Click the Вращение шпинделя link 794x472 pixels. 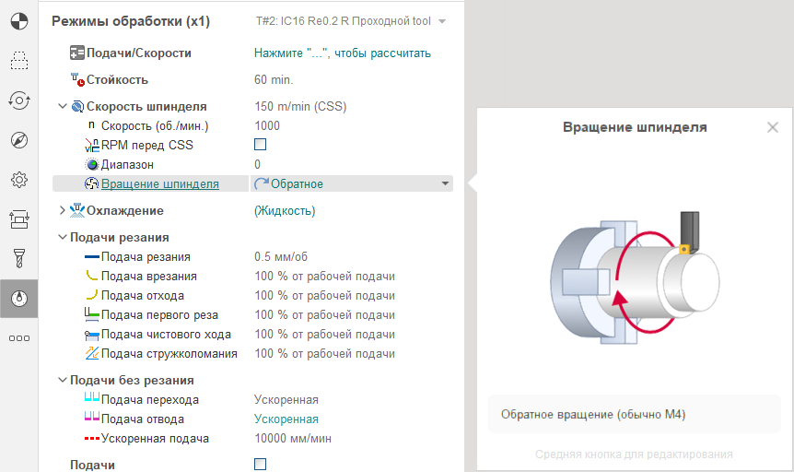coord(159,184)
